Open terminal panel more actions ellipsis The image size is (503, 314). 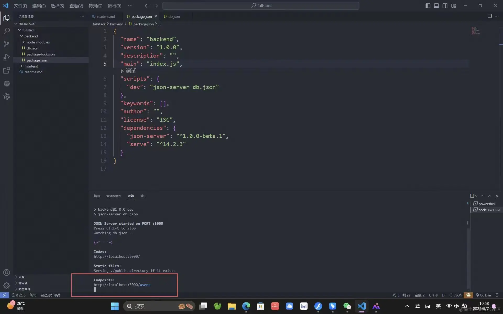click(483, 196)
